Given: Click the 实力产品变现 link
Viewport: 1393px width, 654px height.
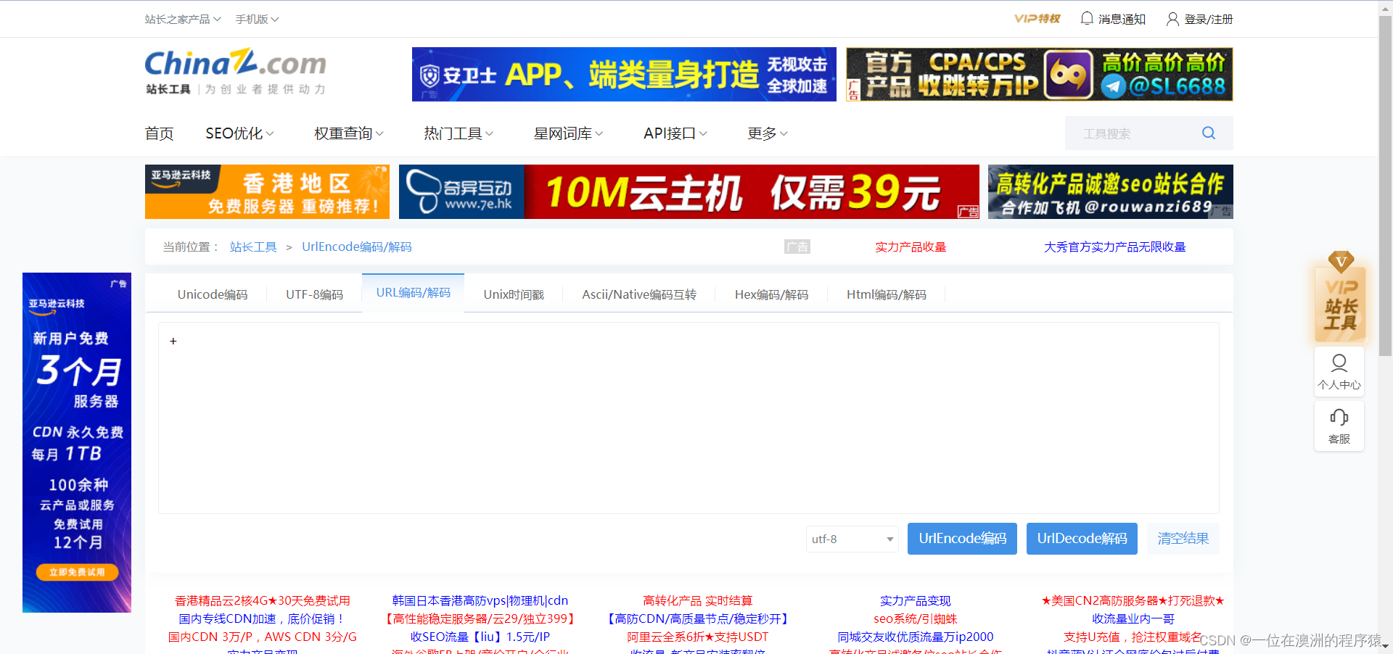Looking at the screenshot, I should (x=916, y=601).
